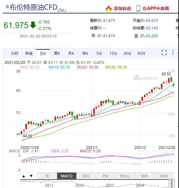Click the down arrow indicator button
The height and width of the screenshot is (188, 179).
(x=31, y=176)
